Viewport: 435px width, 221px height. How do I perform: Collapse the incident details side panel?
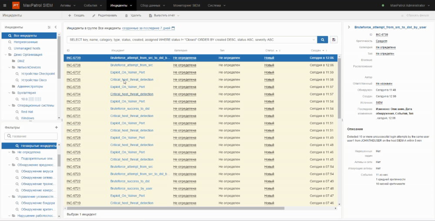(348, 27)
